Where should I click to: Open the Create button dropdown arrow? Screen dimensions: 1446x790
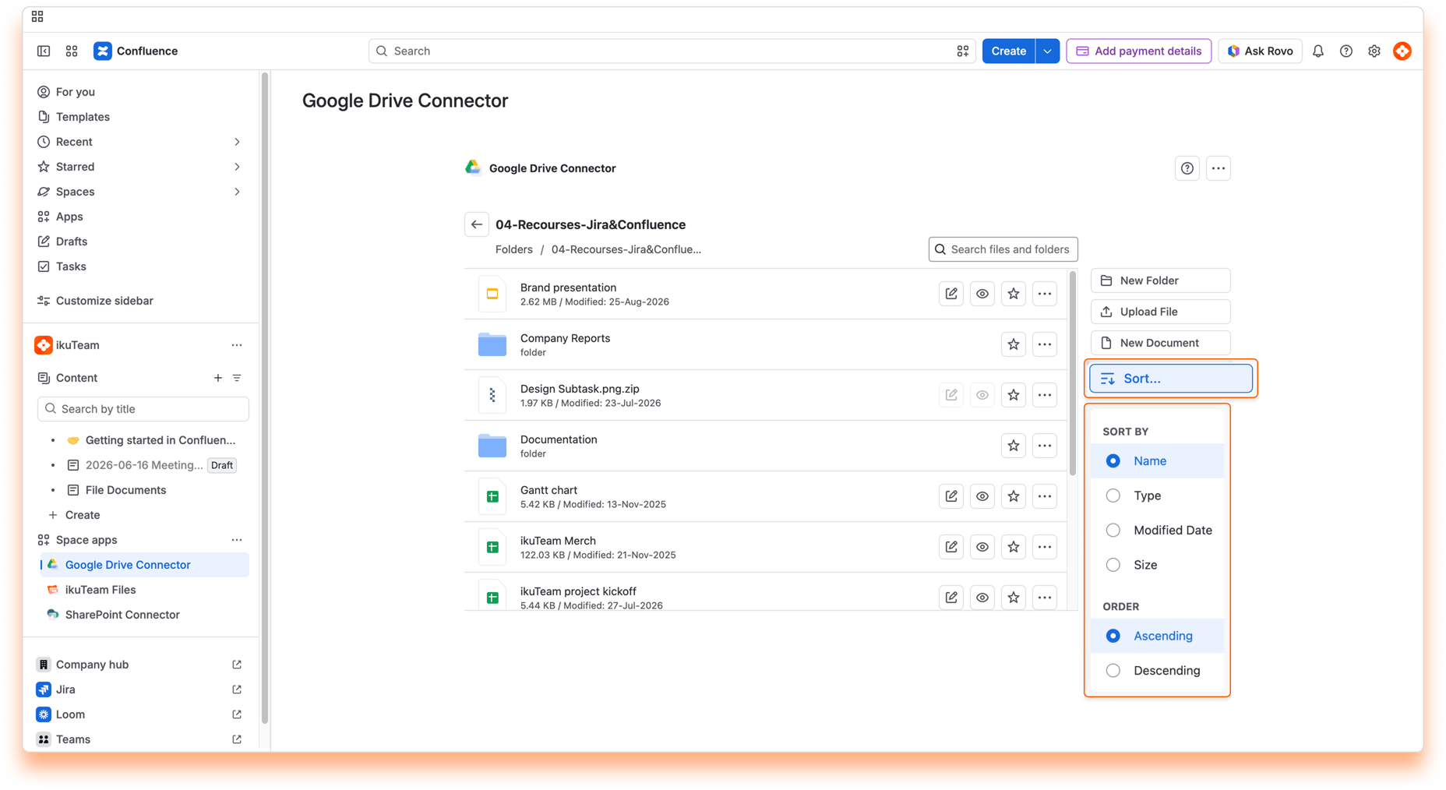(1048, 51)
